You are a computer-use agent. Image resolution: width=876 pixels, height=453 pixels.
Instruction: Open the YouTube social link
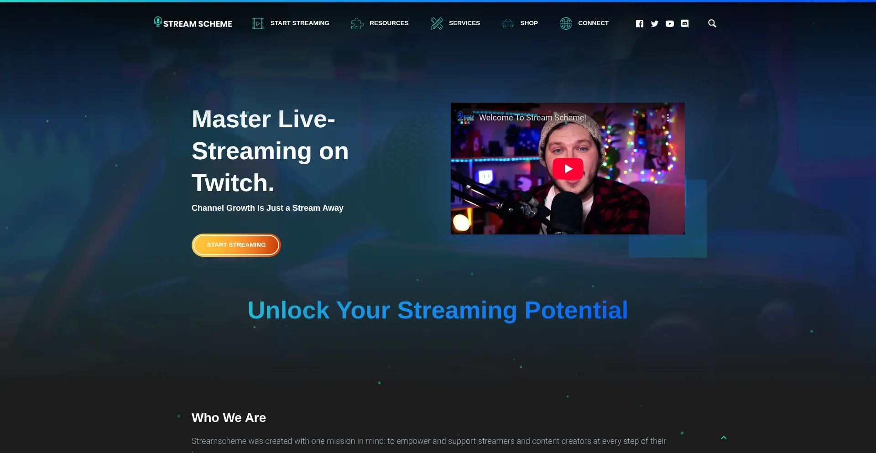pyautogui.click(x=670, y=24)
